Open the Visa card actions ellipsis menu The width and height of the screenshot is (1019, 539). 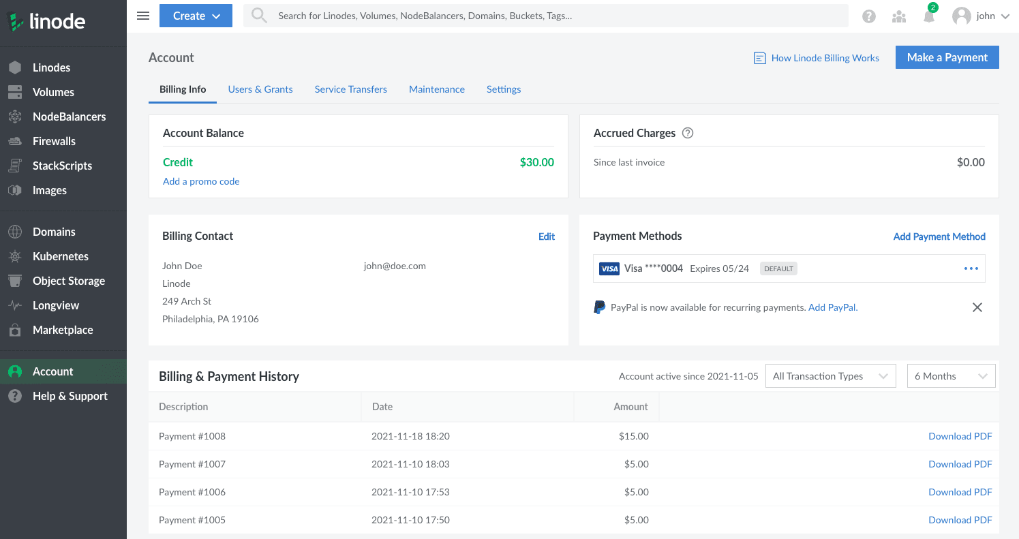(971, 268)
